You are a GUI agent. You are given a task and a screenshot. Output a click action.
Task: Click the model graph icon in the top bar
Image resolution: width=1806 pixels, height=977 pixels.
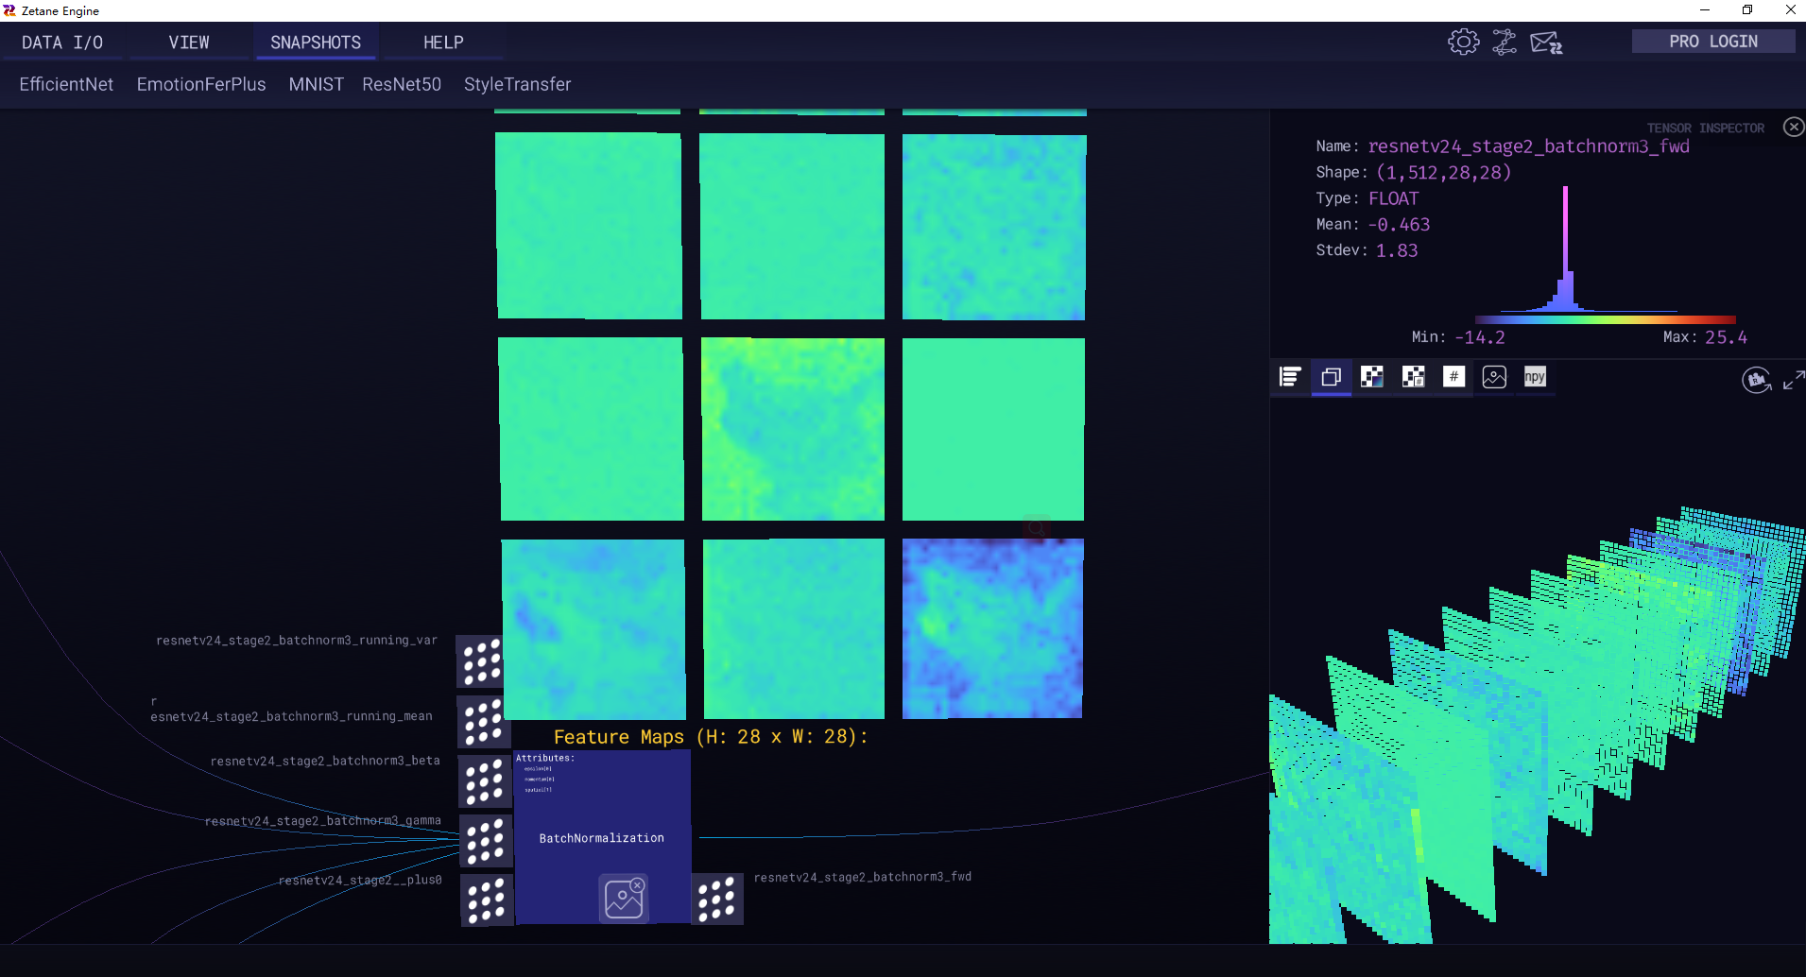(1505, 42)
